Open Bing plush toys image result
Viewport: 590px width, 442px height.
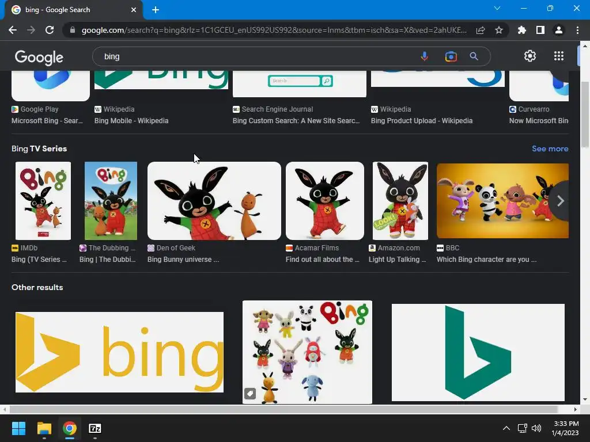307,352
